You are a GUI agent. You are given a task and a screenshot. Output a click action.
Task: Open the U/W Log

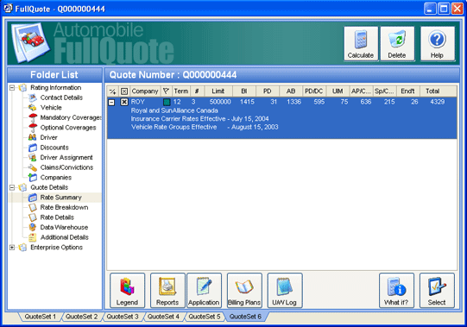click(x=285, y=291)
